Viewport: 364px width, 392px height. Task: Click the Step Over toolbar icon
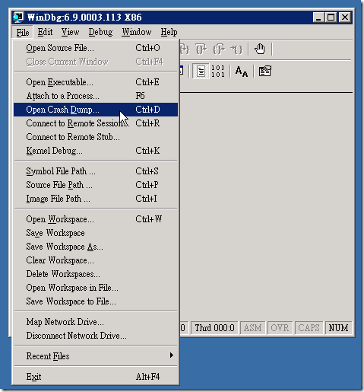pyautogui.click(x=201, y=49)
